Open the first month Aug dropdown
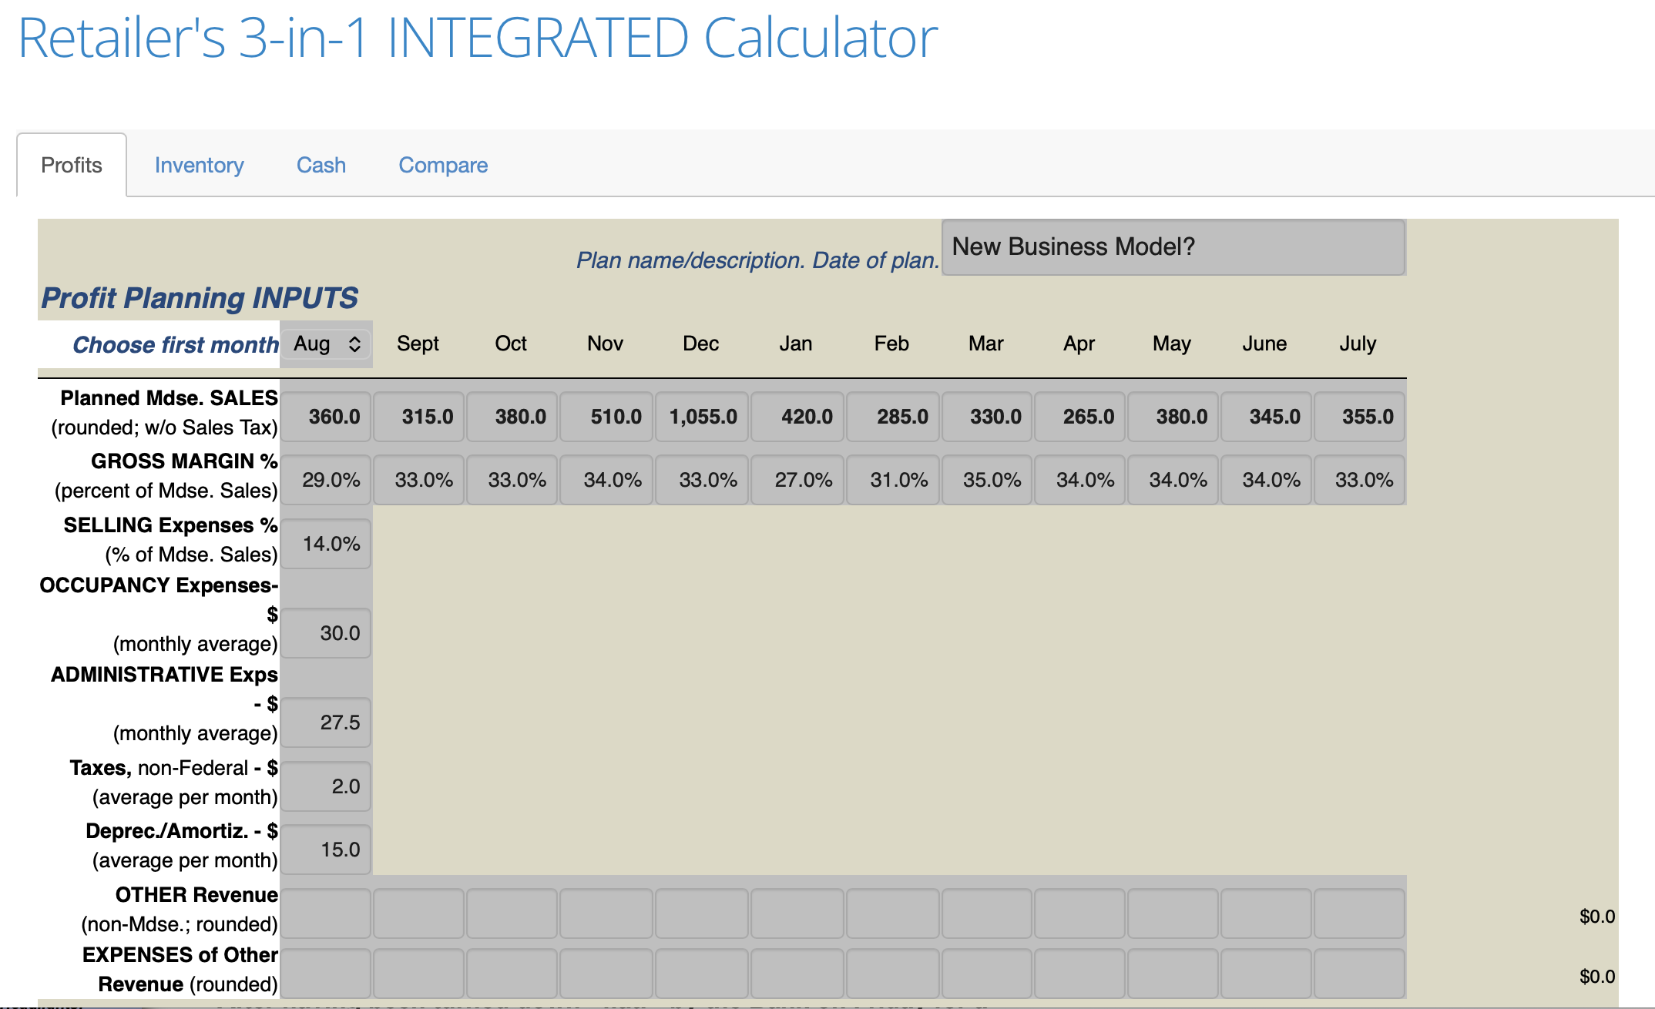Screen dimensions: 1655x1009 (x=327, y=344)
